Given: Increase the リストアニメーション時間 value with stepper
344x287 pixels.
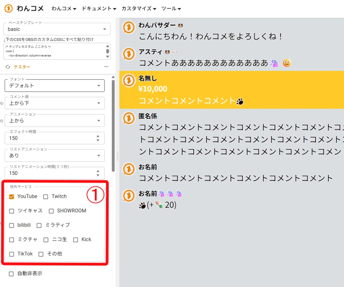Looking at the screenshot, I should [98, 171].
